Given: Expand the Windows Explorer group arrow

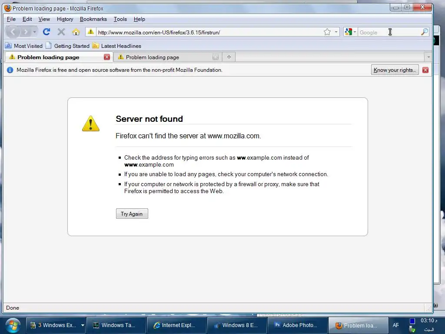Looking at the screenshot, I should (83, 325).
